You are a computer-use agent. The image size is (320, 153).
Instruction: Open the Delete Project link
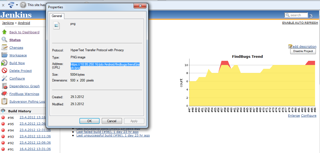tap(20, 71)
